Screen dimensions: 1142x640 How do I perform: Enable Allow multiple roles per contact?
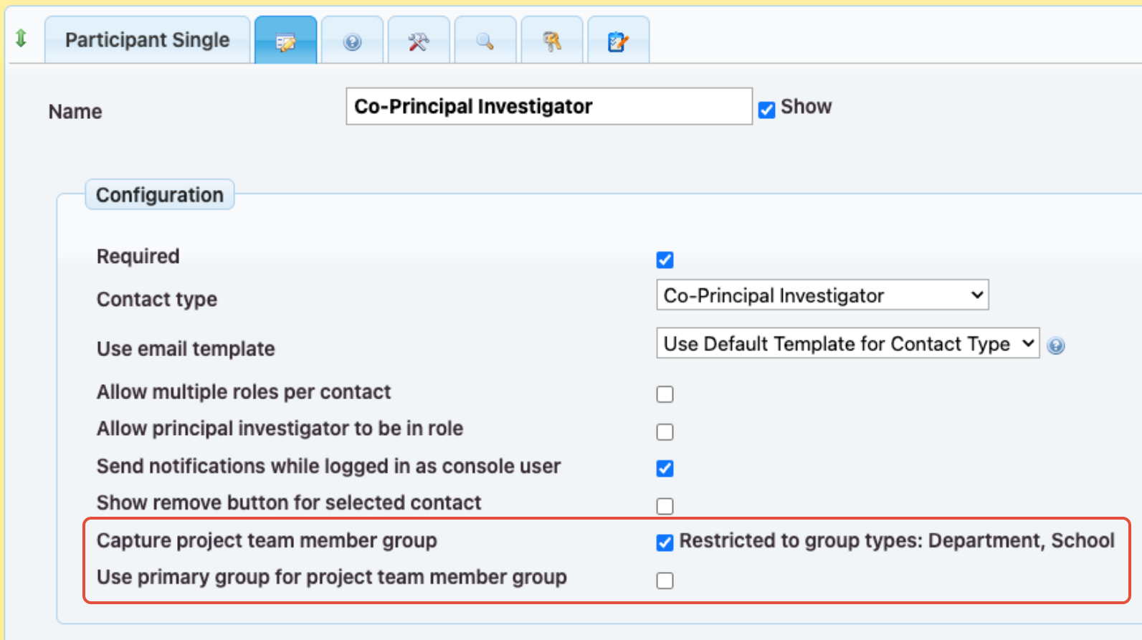pos(665,394)
